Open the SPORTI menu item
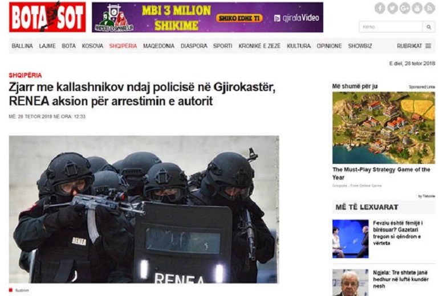 tap(222, 46)
